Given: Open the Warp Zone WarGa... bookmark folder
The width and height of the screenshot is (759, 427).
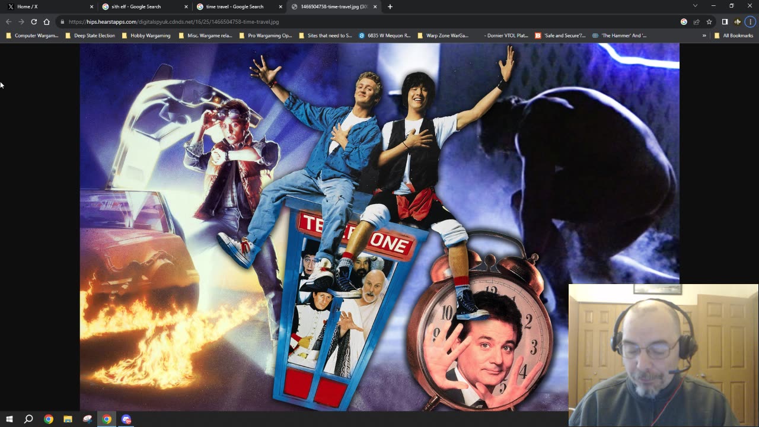Looking at the screenshot, I should [x=442, y=36].
